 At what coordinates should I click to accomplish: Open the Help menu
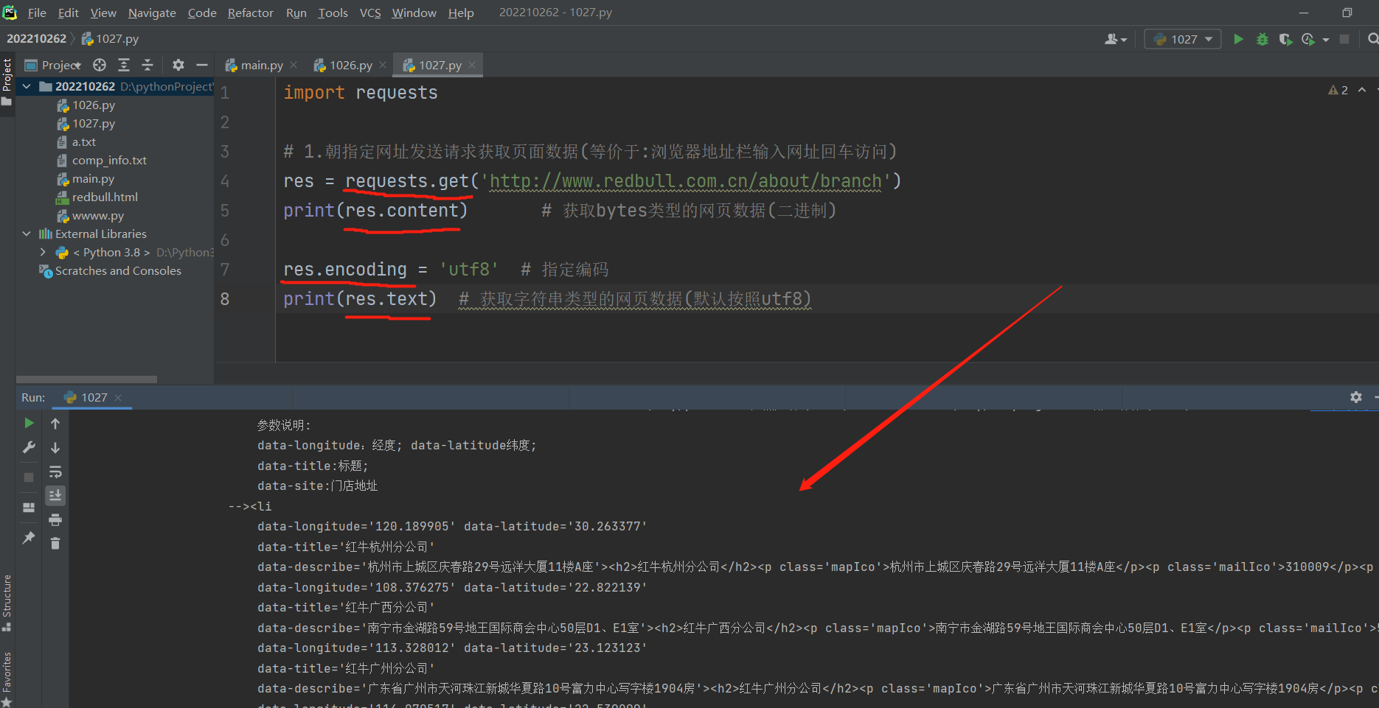[461, 13]
